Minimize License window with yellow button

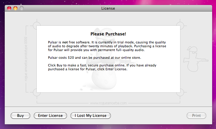coord(15,8)
